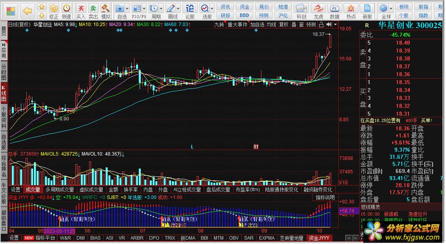Click the 资讯 toolbar button

[x=225, y=7]
